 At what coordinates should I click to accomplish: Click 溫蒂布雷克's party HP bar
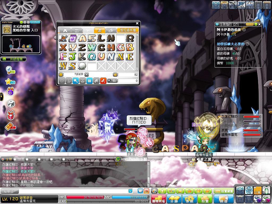(252, 135)
